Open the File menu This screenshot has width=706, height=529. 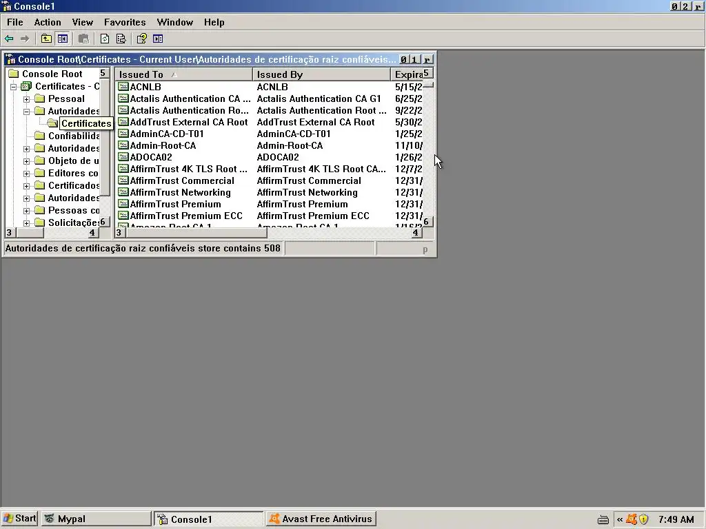(x=15, y=22)
